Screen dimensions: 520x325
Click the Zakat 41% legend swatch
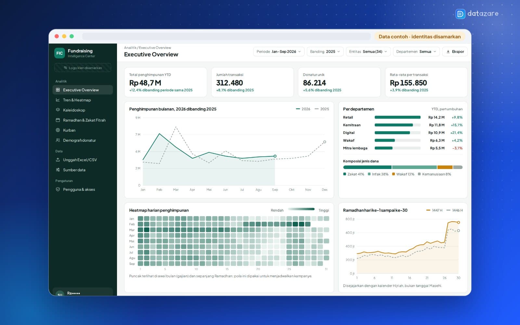(344, 174)
